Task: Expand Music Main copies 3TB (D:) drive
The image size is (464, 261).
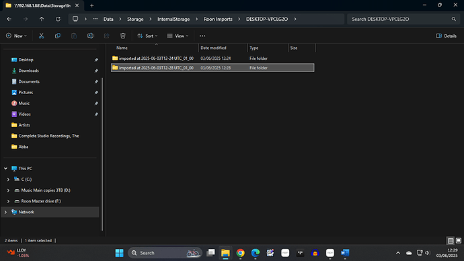Action: point(8,190)
